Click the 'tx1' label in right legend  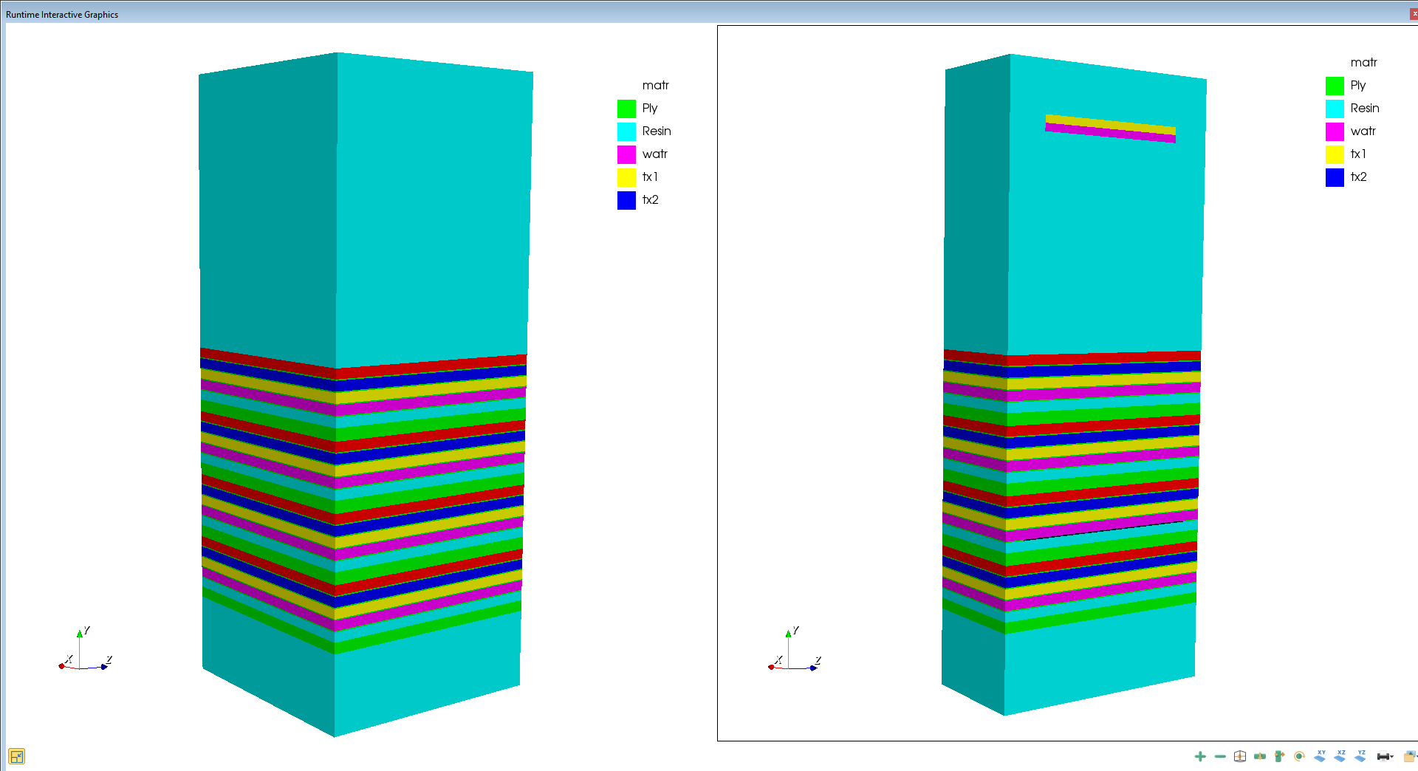click(x=1358, y=154)
